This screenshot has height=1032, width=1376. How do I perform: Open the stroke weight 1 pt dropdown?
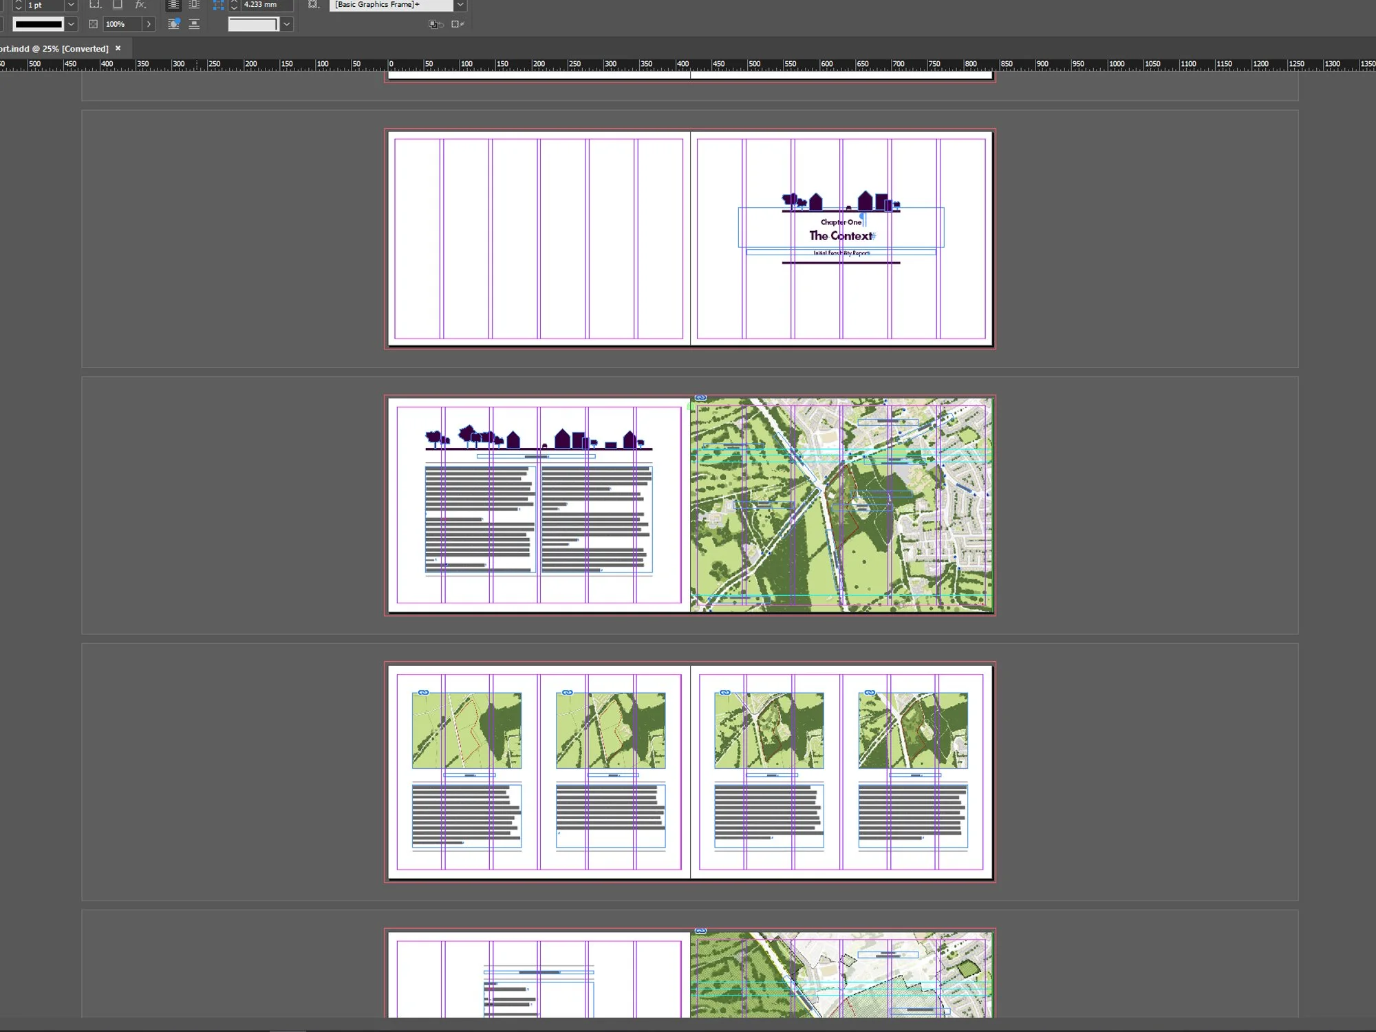pyautogui.click(x=70, y=5)
